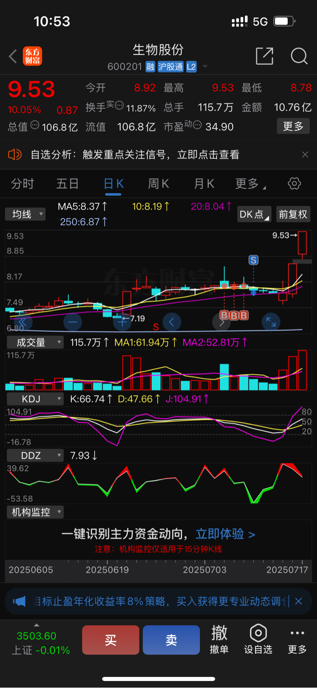Open the 机构监控 indicator dropdown
This screenshot has width=317, height=688.
tap(35, 513)
